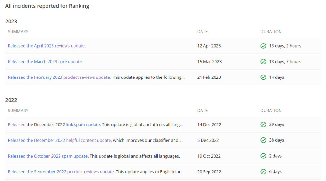
Task: Click the duration text '13 days, 7 hours'
Action: pyautogui.click(x=285, y=62)
